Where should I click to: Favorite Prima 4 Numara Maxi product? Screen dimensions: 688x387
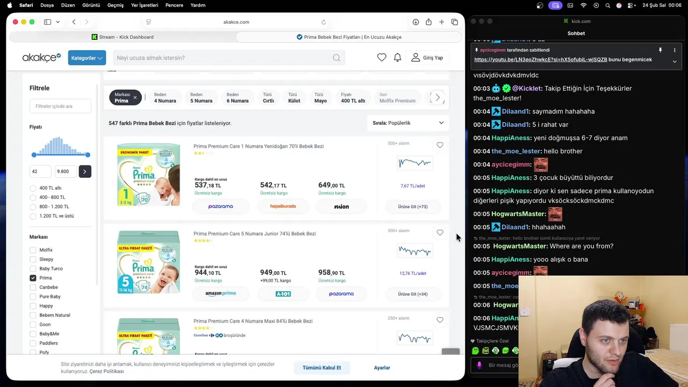440,320
